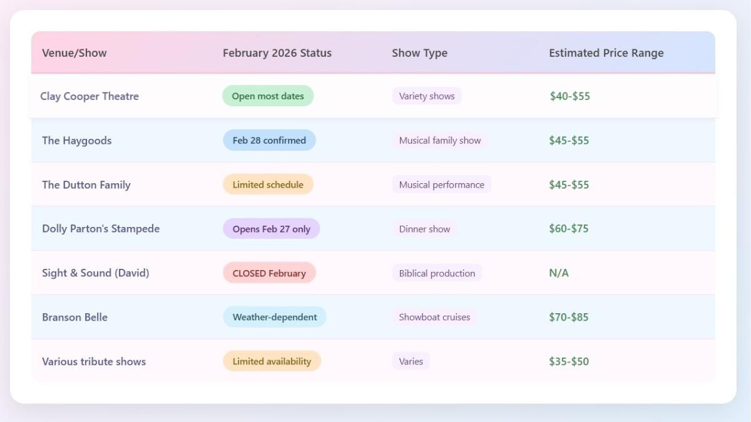Click the $70-$85 Branson Belle price
Image resolution: width=751 pixels, height=422 pixels.
(x=568, y=317)
